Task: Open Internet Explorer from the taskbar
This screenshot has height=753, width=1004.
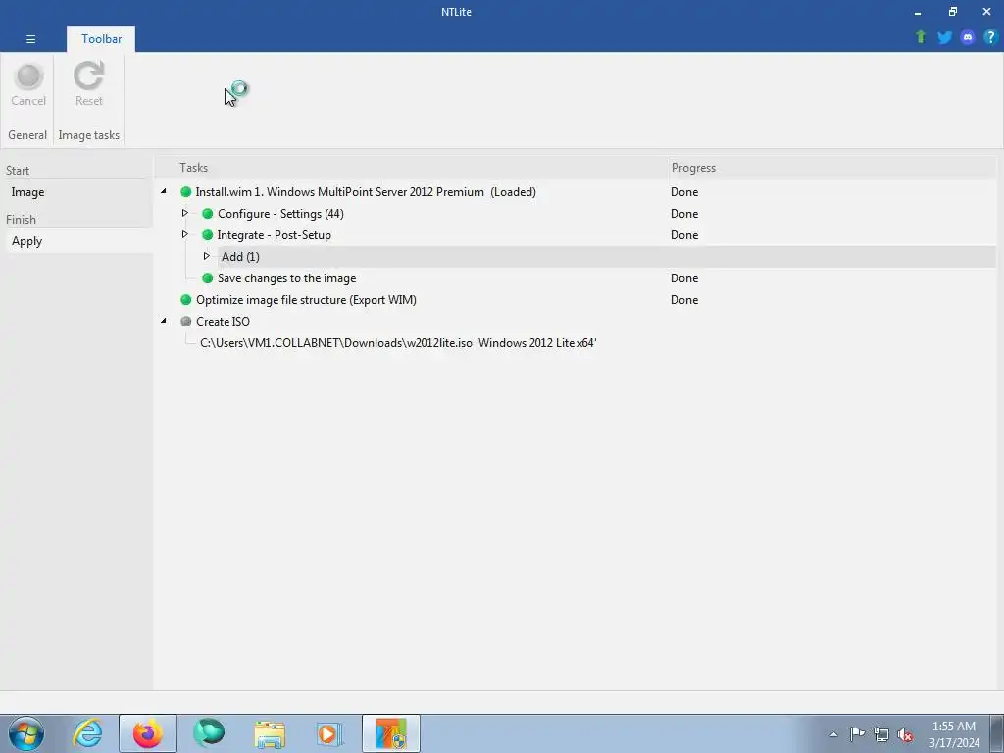Action: click(87, 733)
